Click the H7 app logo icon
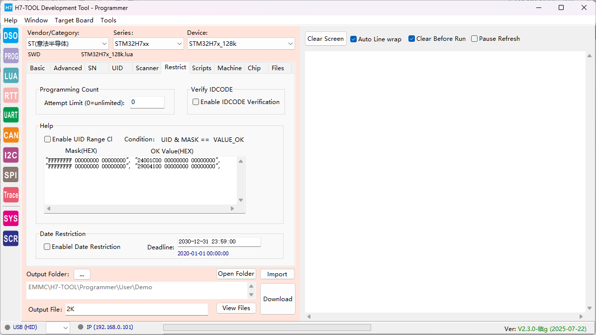Screen dimensions: 596x335 [8, 7]
